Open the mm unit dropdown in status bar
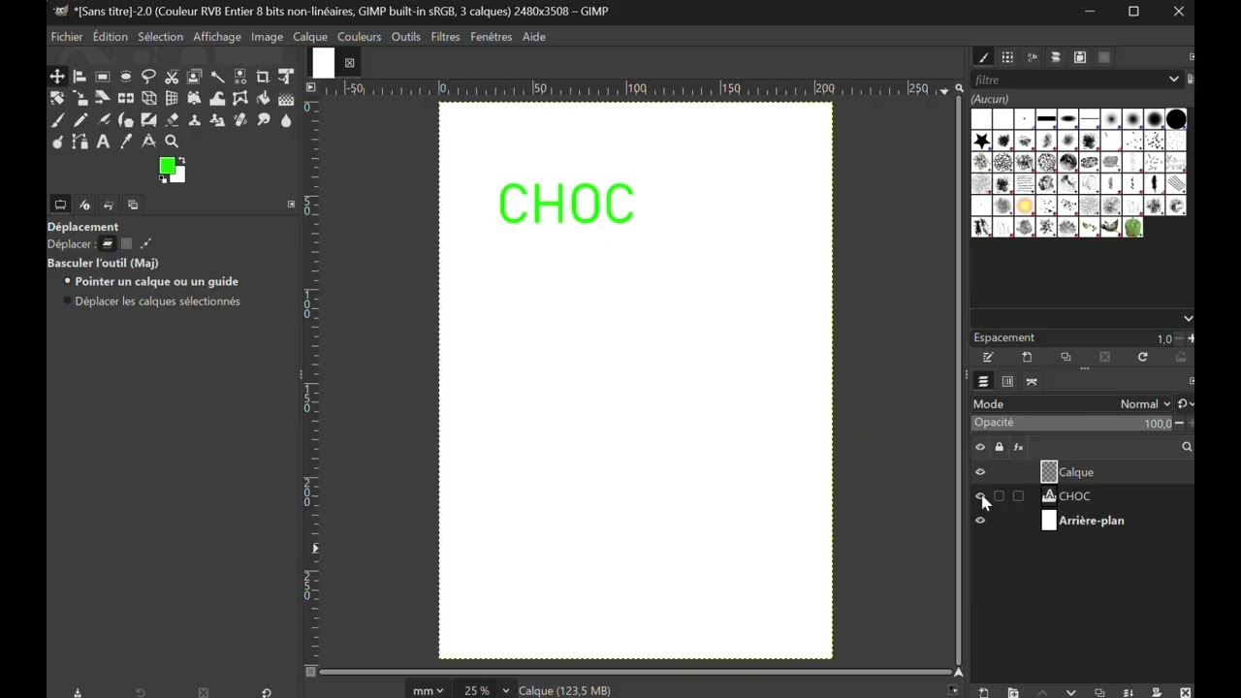1241x698 pixels. [x=428, y=690]
